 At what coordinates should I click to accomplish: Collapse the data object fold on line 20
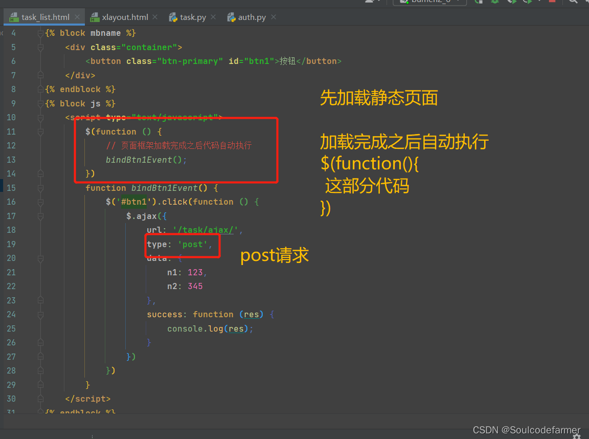tap(40, 258)
